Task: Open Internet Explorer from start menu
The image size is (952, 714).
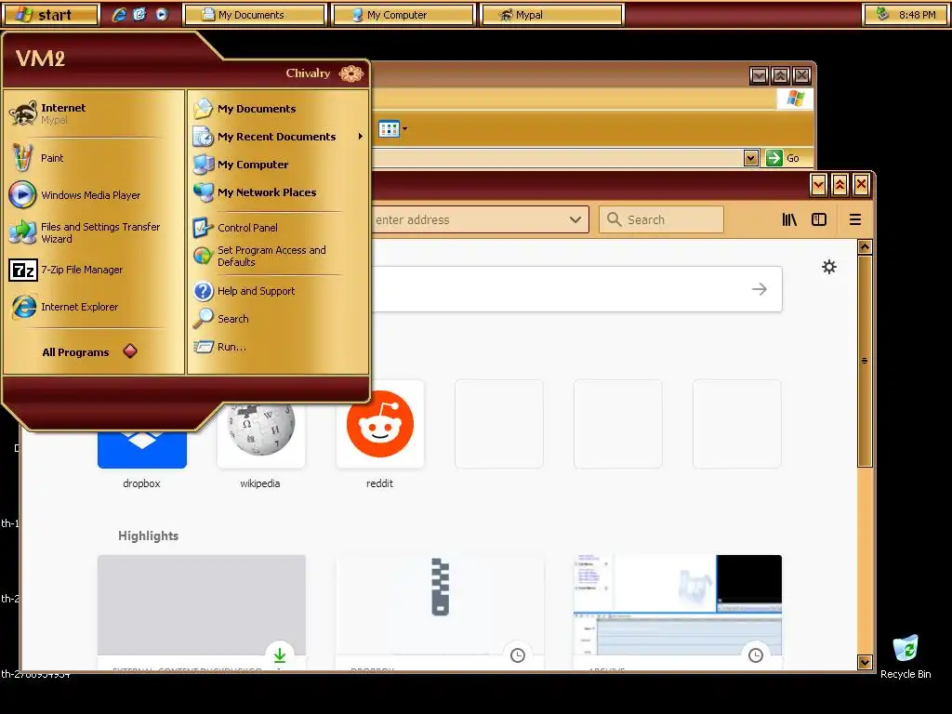Action: pos(64,307)
